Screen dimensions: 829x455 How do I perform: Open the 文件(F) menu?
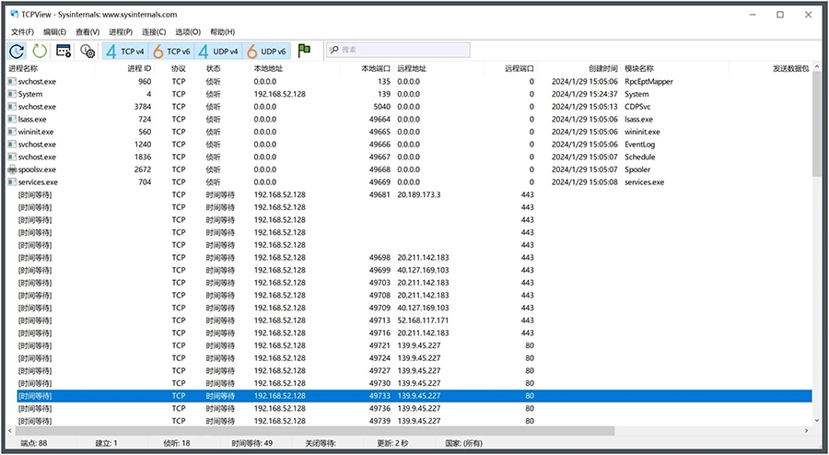(x=22, y=32)
